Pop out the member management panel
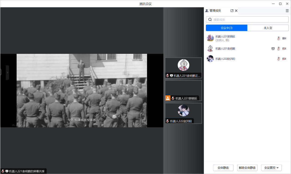Viewport: 291px width, 174px height. coord(232,11)
